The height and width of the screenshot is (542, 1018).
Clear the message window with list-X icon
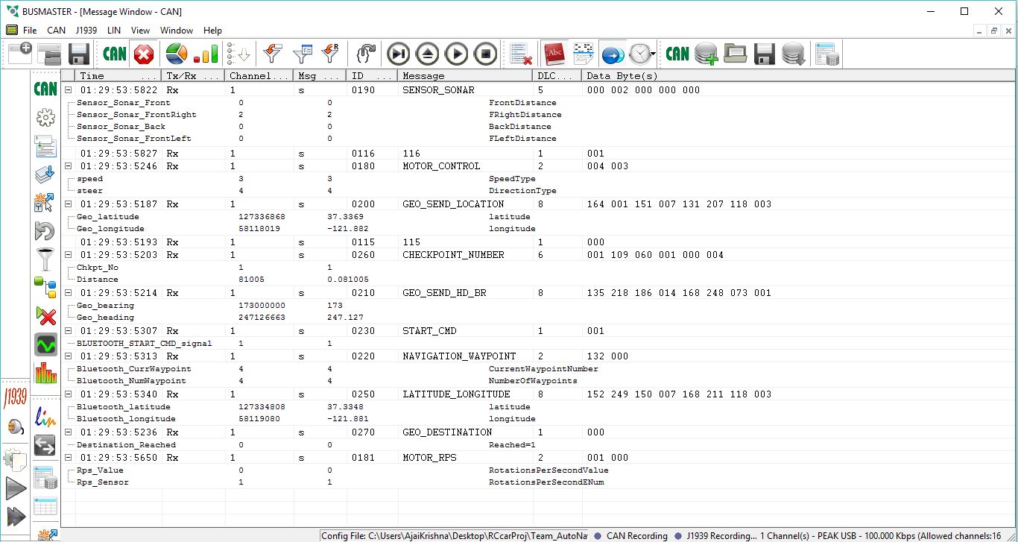521,54
